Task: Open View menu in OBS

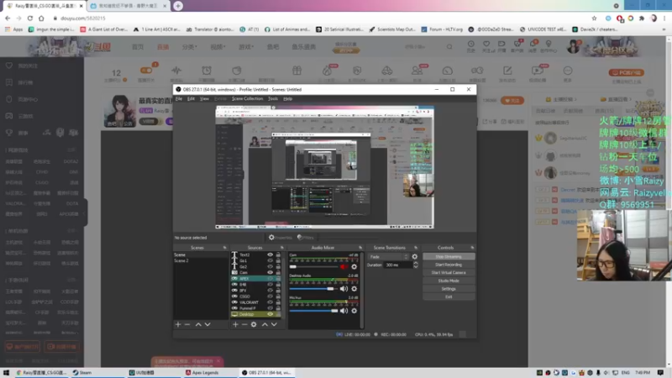Action: point(204,98)
